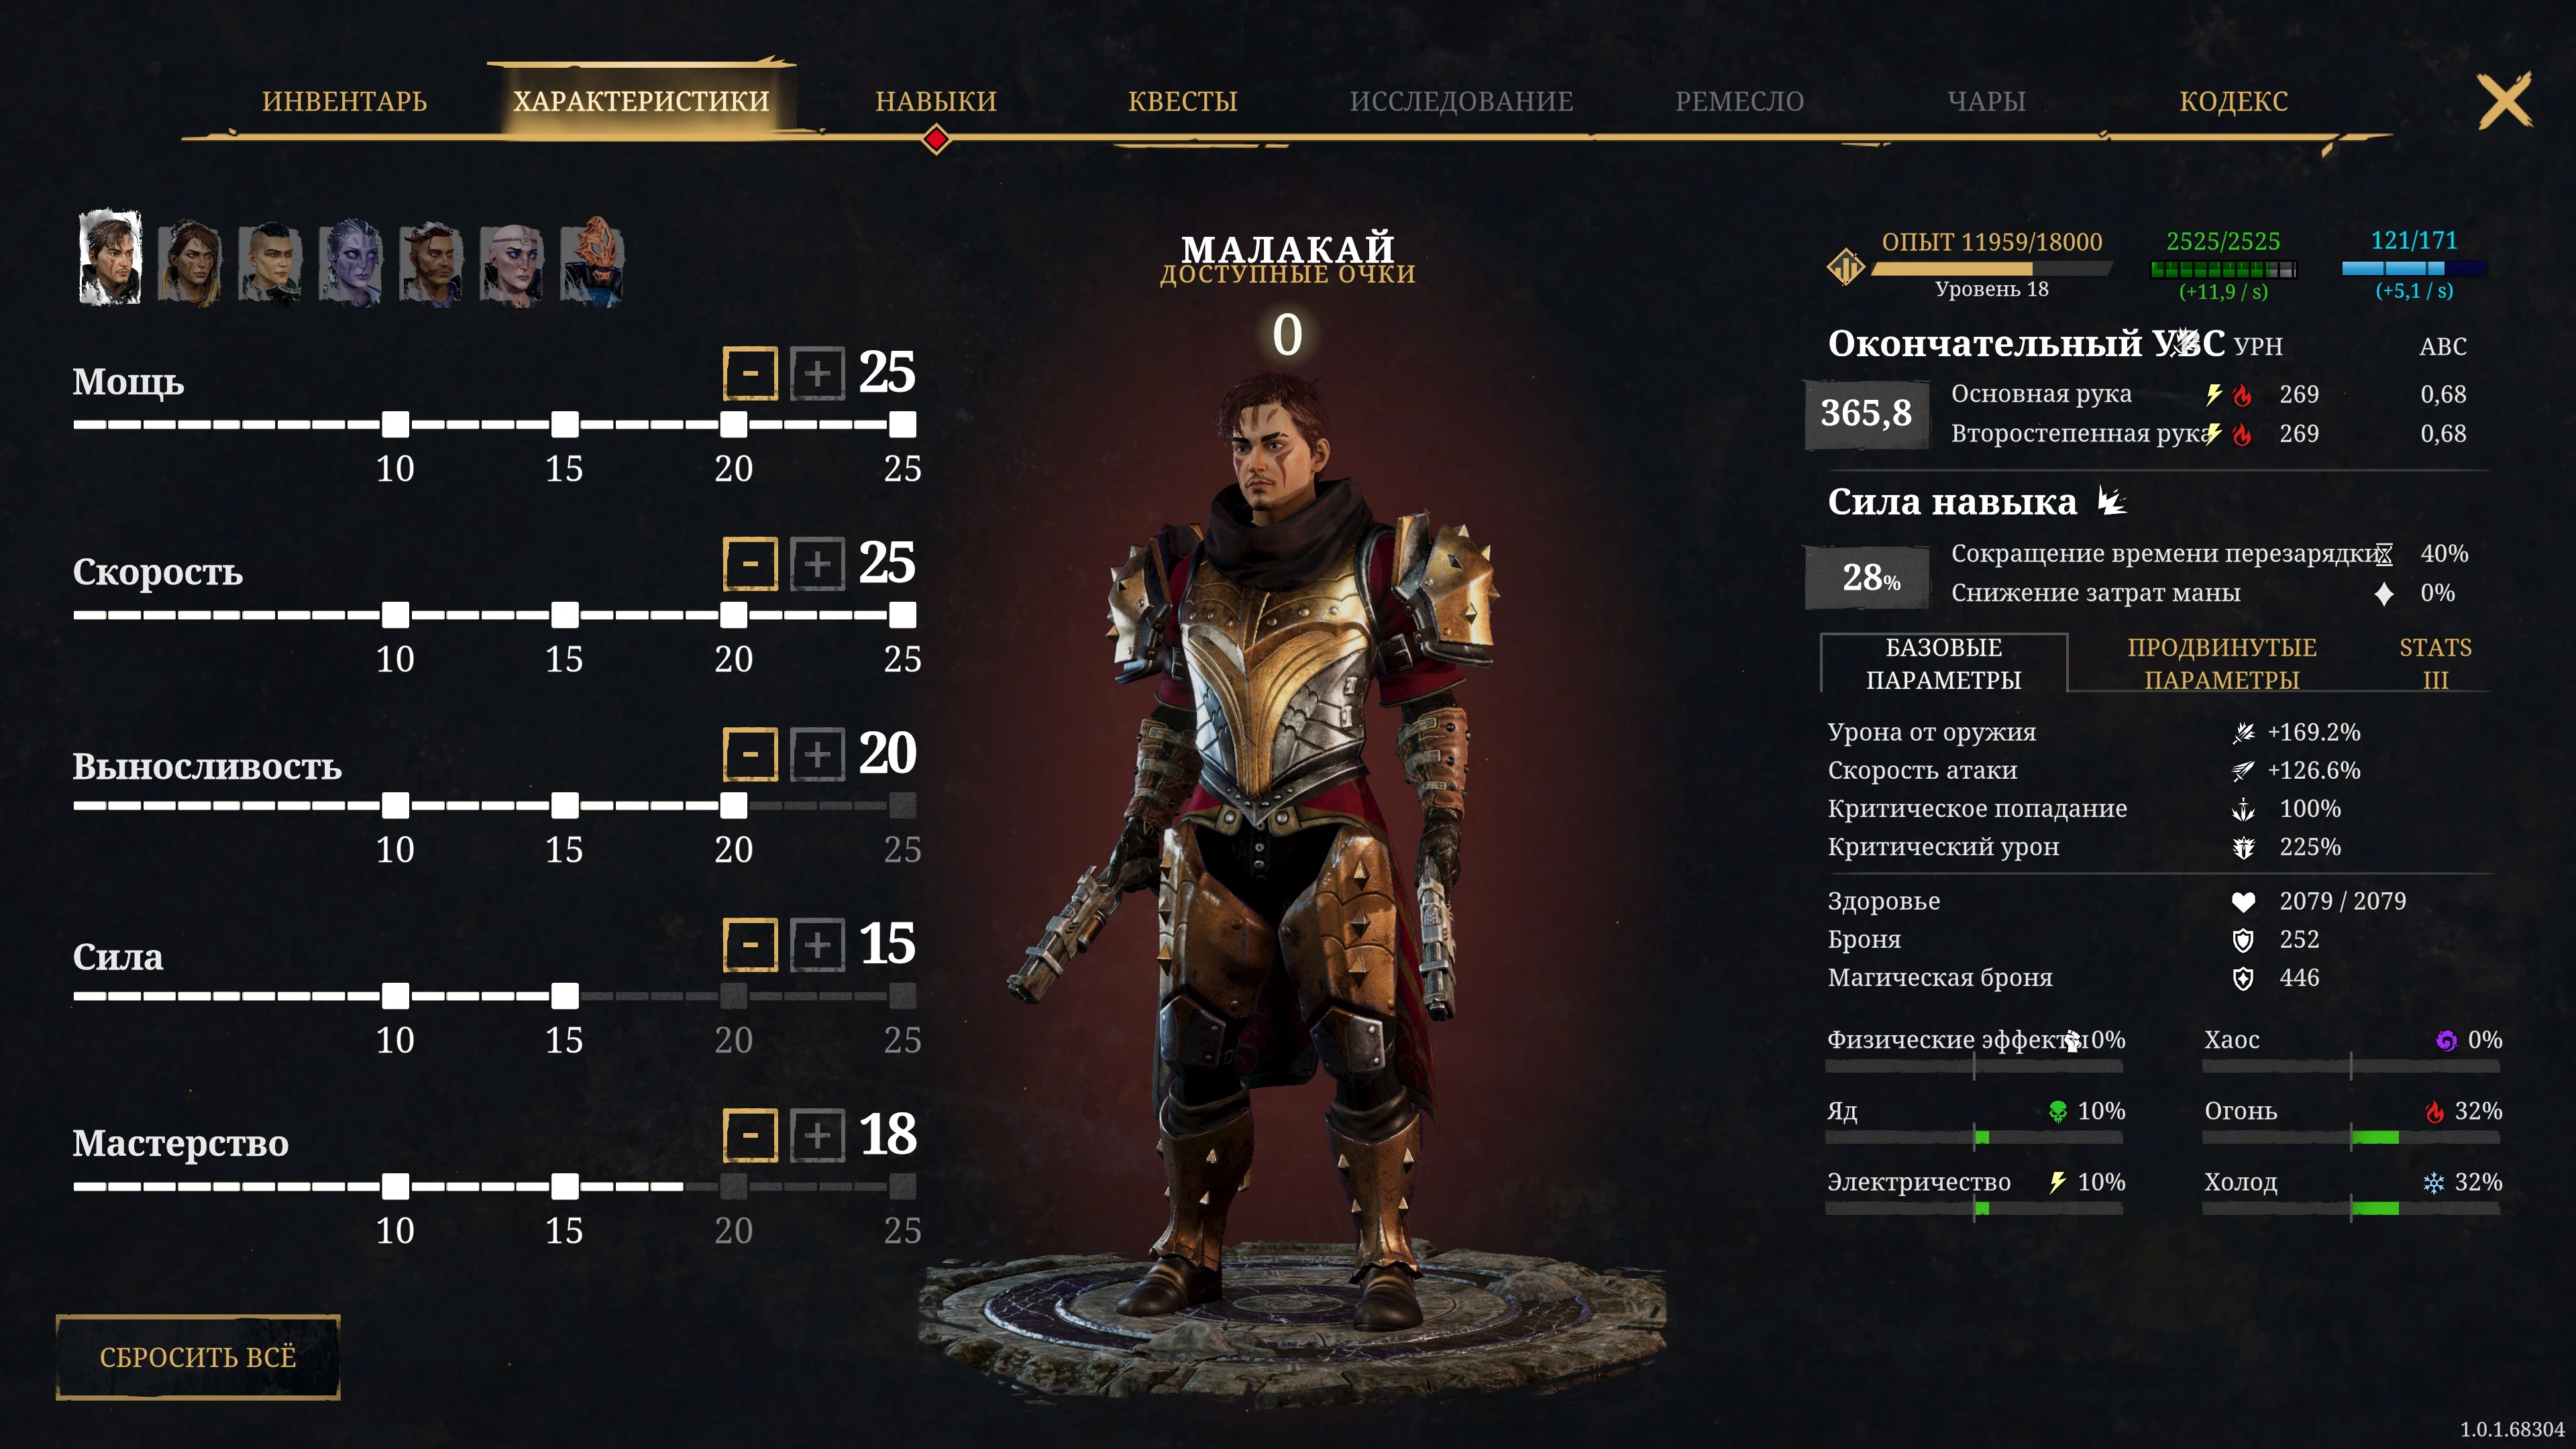Click the level diamond icon beside ОПЫТ

(x=1846, y=267)
